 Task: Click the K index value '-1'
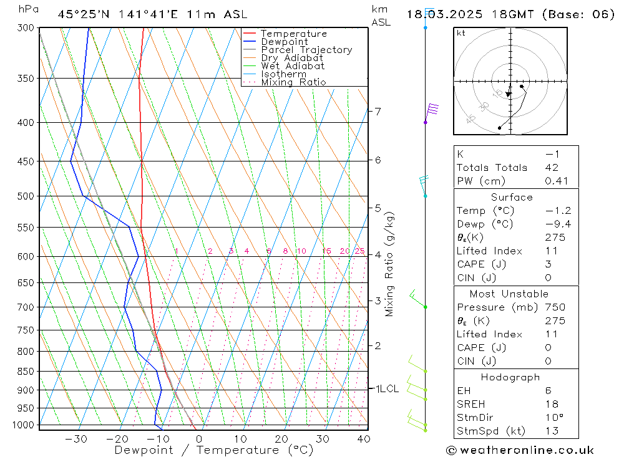tap(552, 155)
